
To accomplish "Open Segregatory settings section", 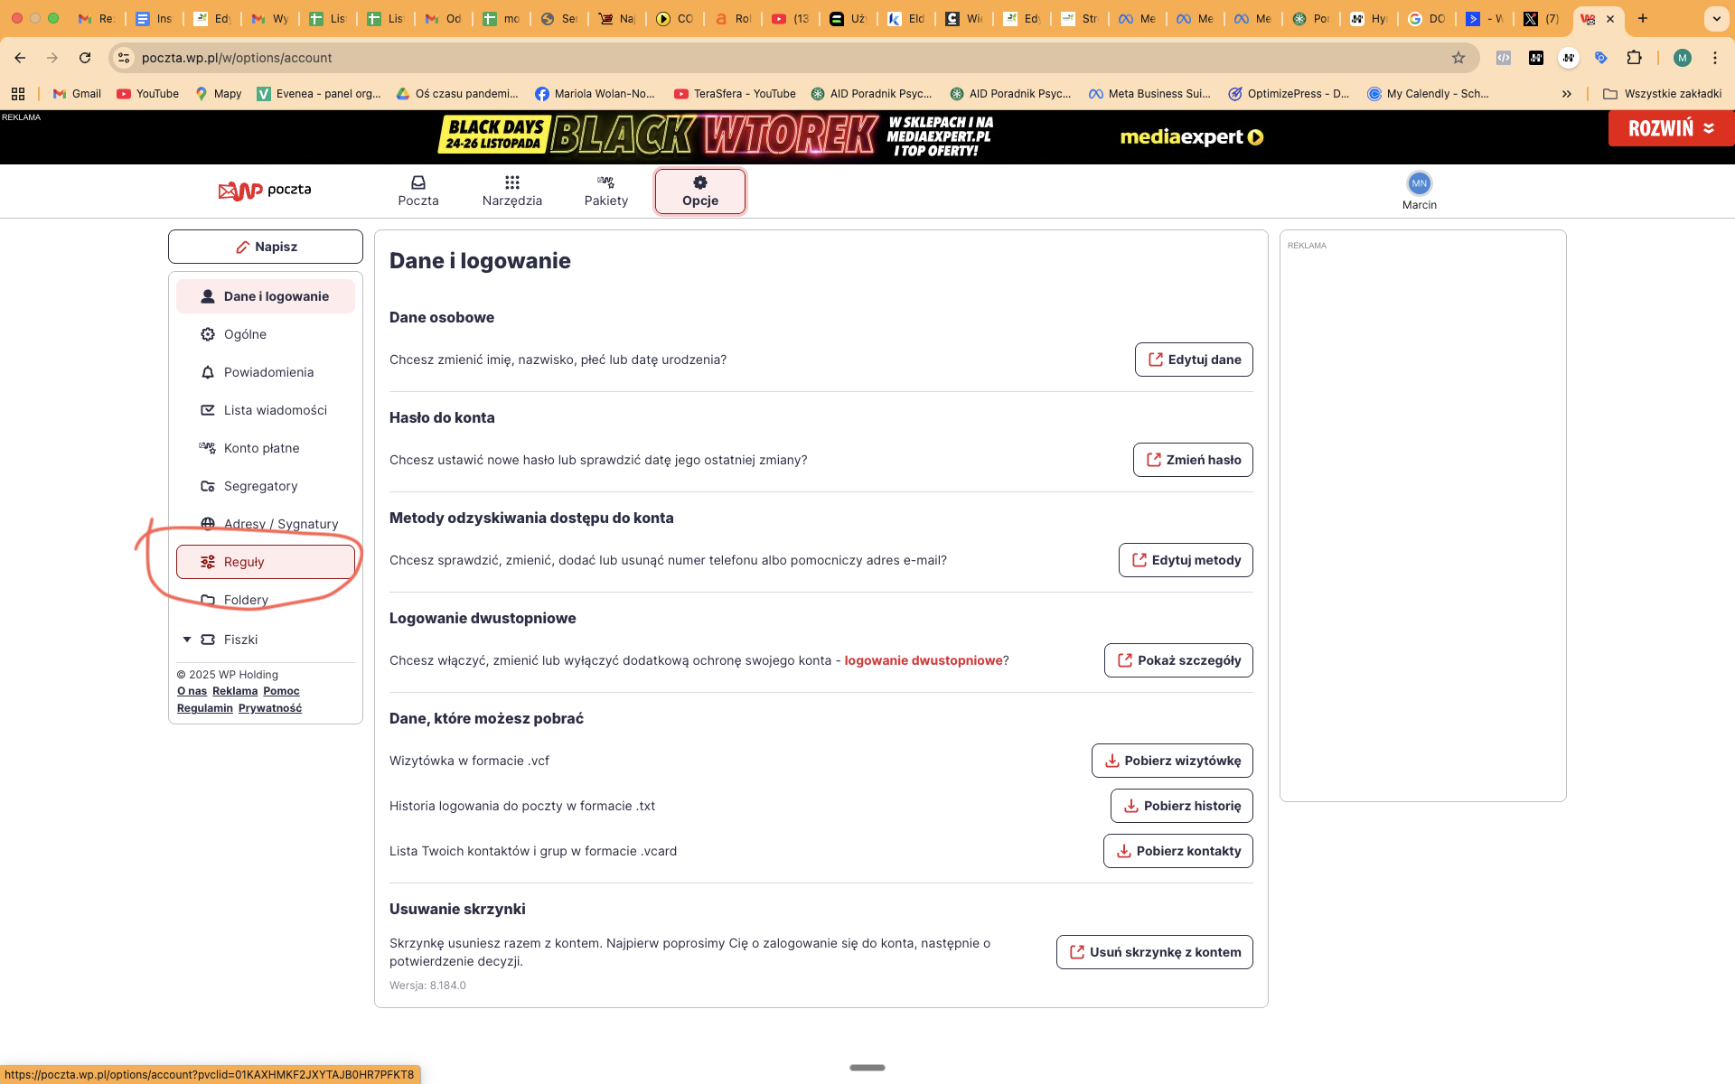I will coord(260,486).
